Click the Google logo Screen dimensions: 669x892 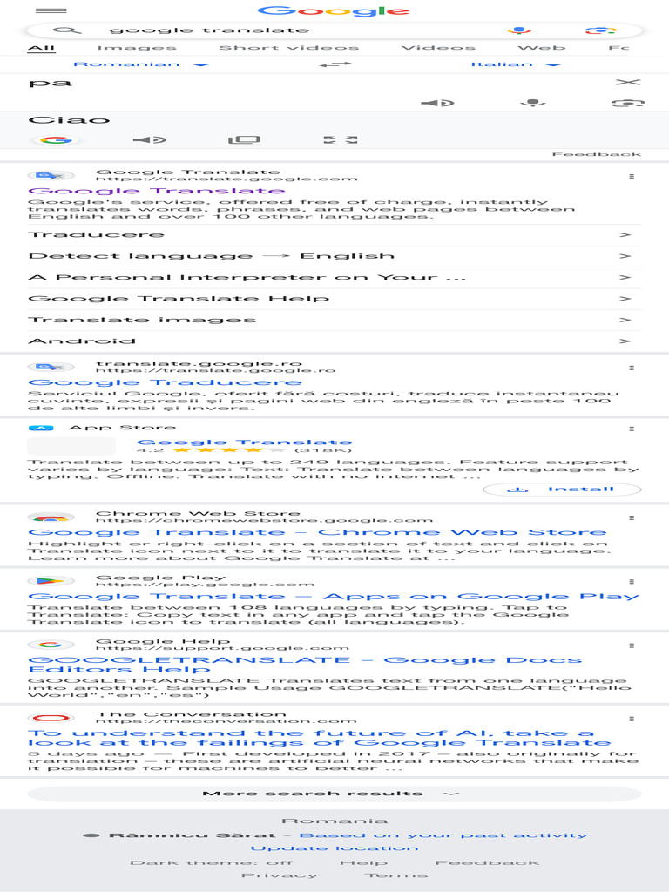[x=334, y=10]
